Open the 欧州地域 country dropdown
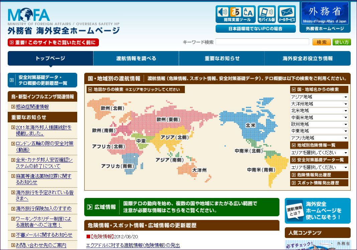The height and width of the screenshot is (250, 357). coord(319,124)
